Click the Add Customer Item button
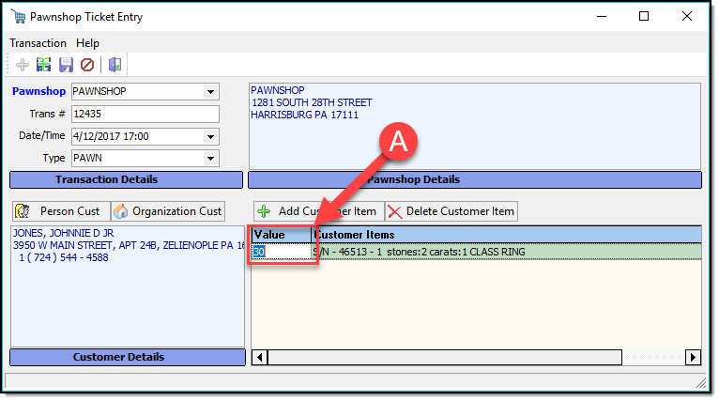Viewport: 719px width, 401px height. [x=316, y=211]
